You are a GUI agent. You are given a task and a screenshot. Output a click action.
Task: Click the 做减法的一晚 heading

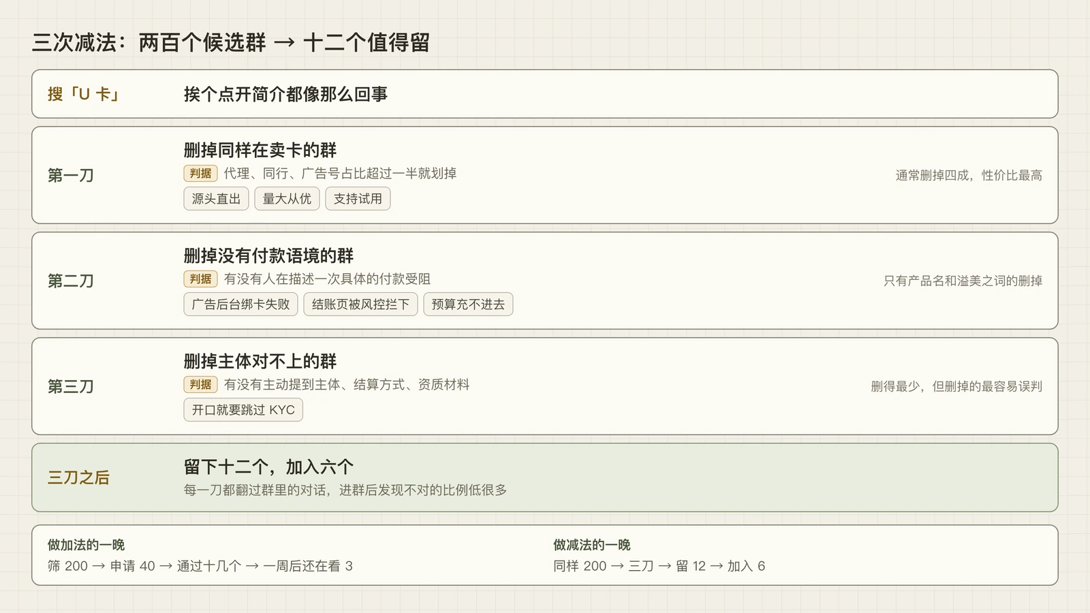(x=592, y=545)
